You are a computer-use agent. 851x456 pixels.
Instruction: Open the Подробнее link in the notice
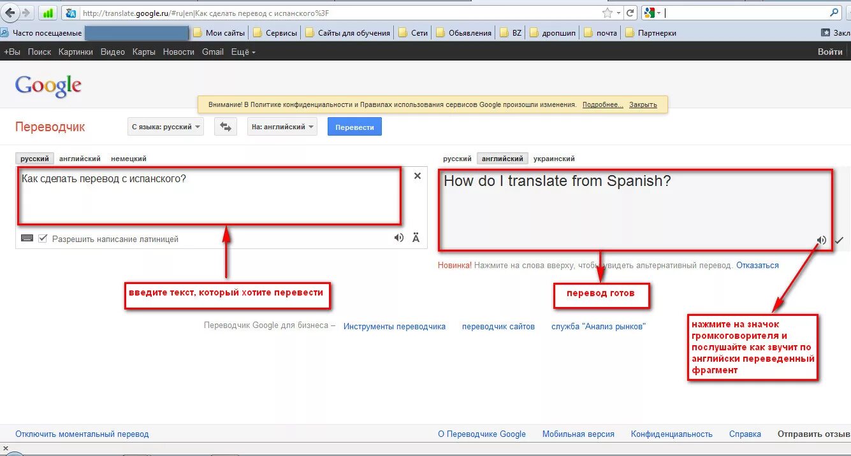[602, 104]
